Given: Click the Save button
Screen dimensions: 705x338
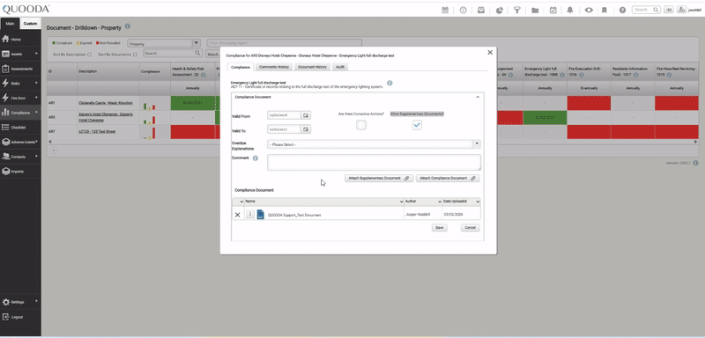Looking at the screenshot, I should [439, 228].
